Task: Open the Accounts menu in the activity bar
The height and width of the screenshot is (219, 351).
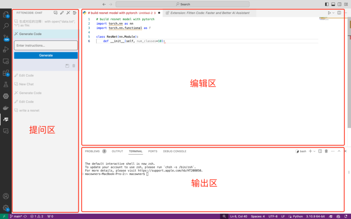Action: [x=6, y=196]
